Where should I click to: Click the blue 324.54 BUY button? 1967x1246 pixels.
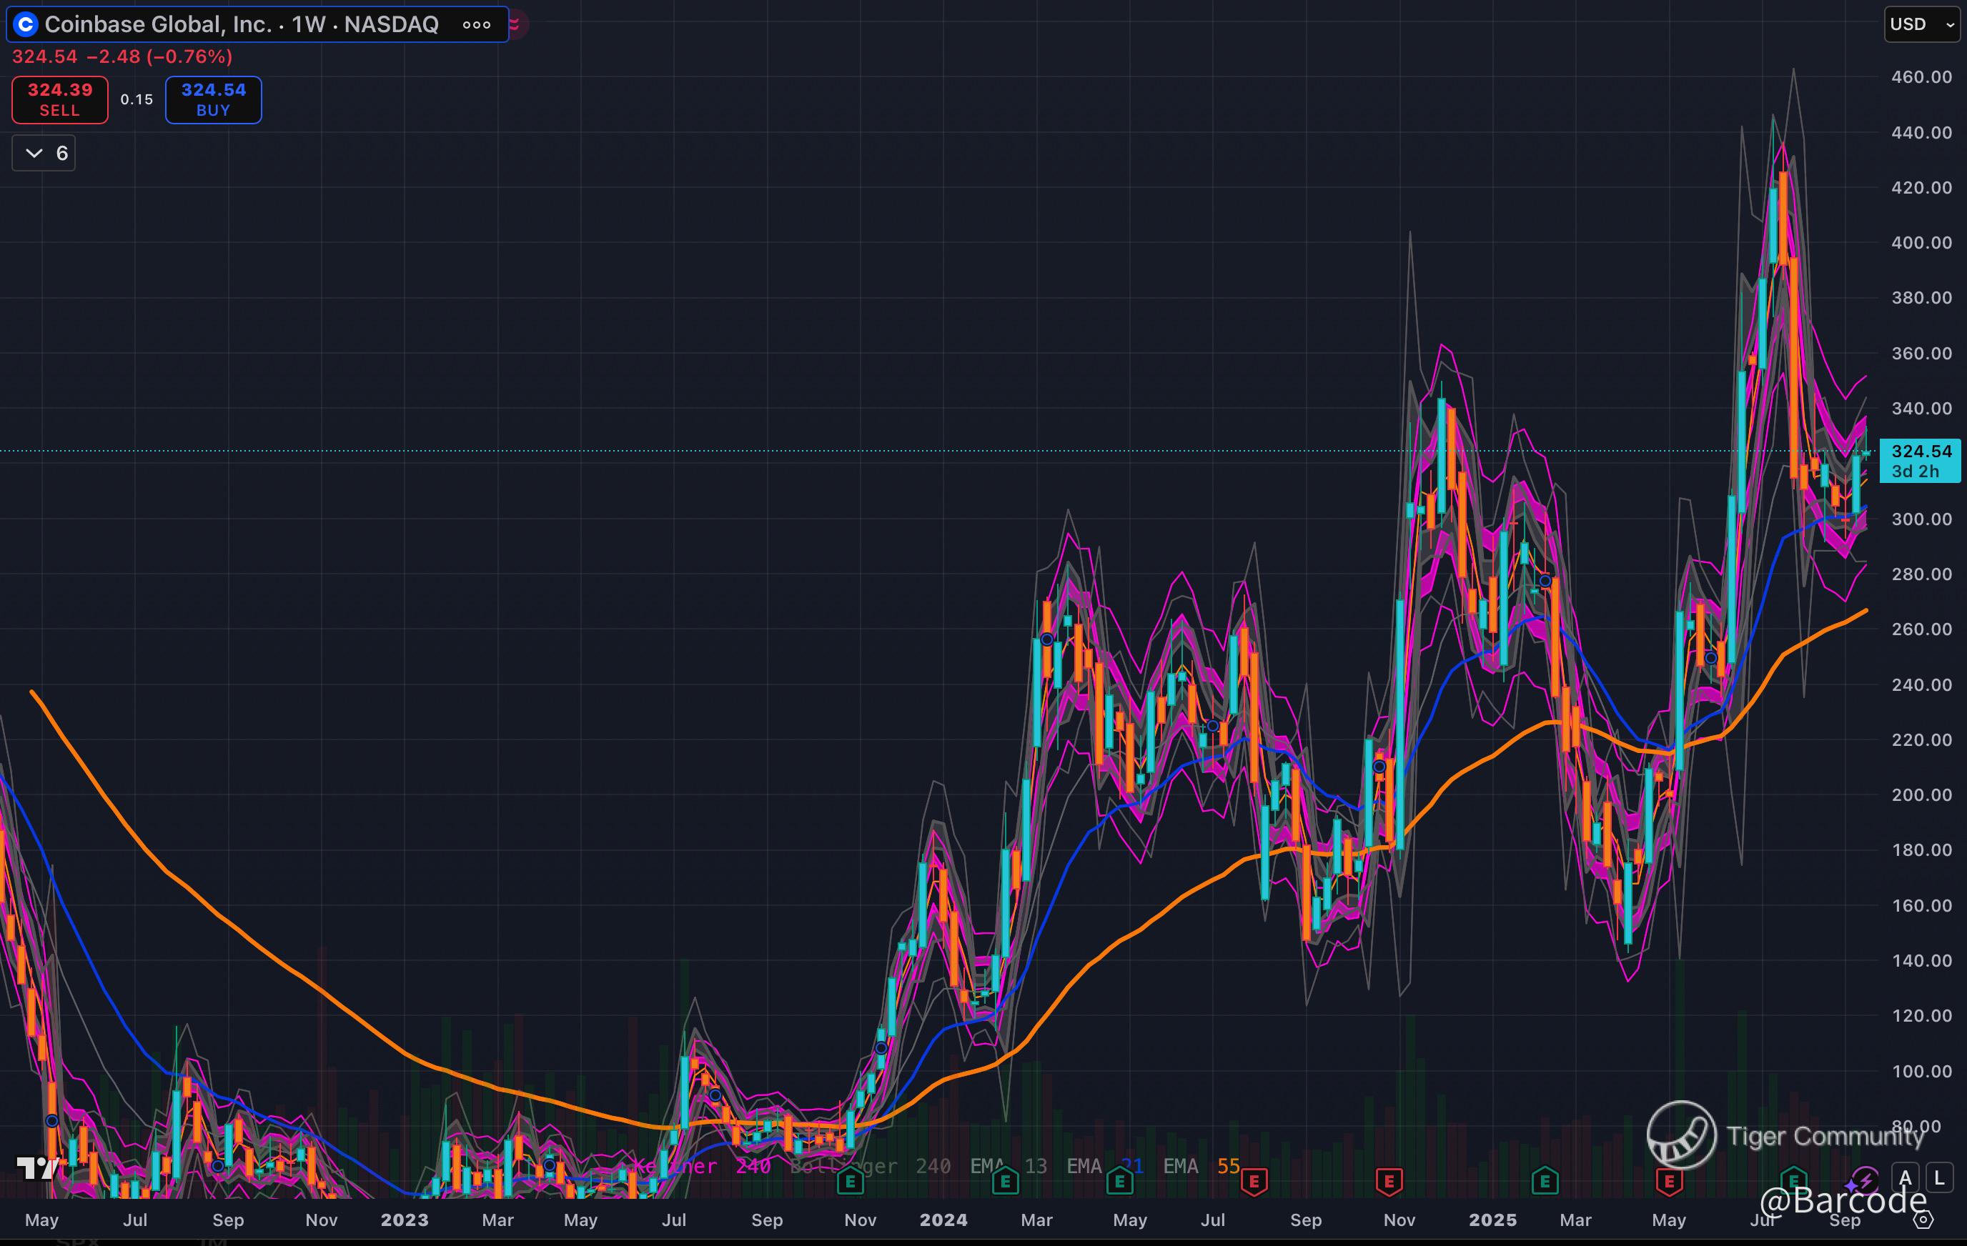pyautogui.click(x=213, y=99)
